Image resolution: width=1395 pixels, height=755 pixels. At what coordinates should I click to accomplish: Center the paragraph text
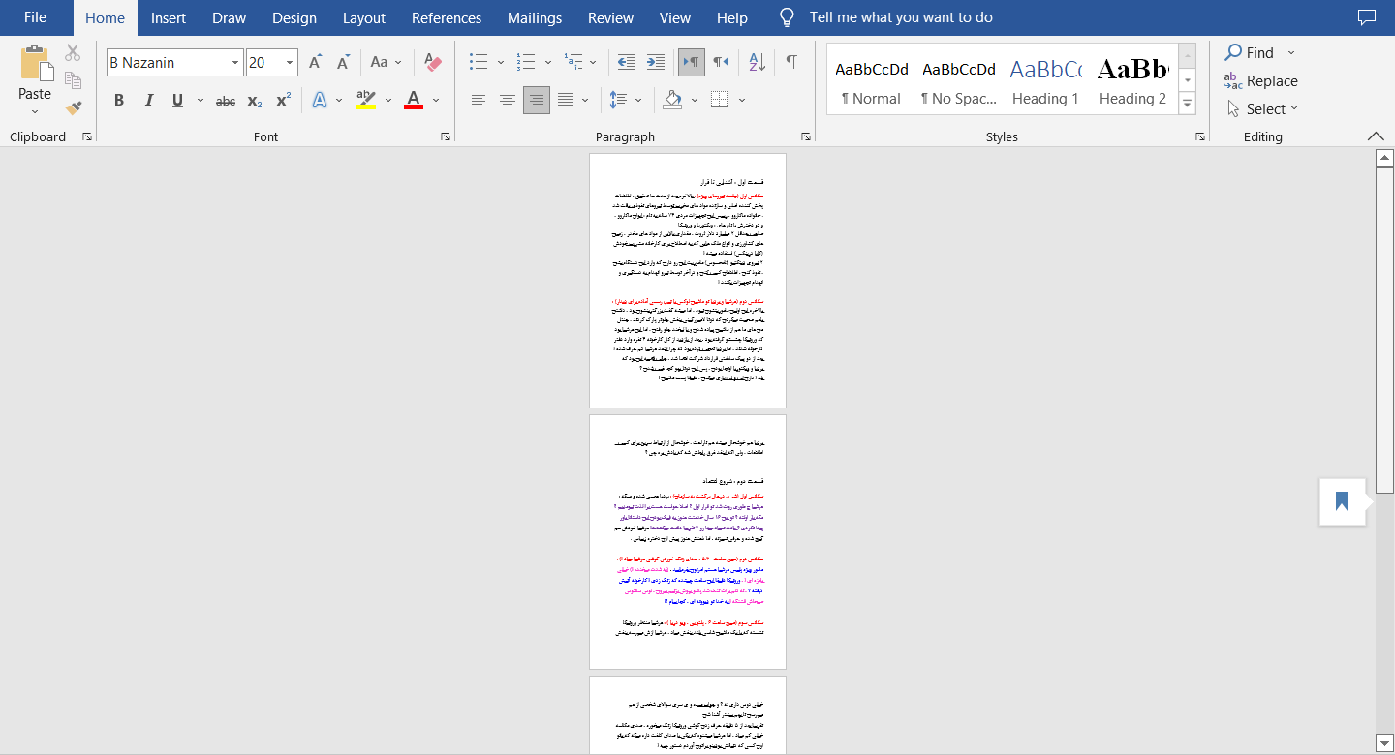507,100
